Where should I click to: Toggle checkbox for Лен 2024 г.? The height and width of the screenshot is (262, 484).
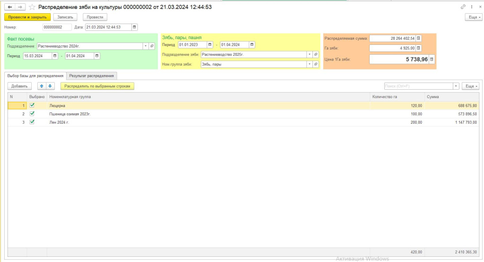pyautogui.click(x=32, y=122)
